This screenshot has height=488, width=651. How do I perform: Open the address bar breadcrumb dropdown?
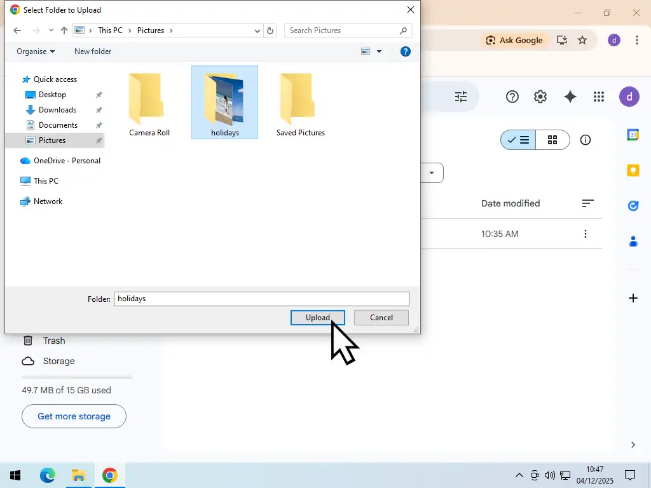(257, 30)
